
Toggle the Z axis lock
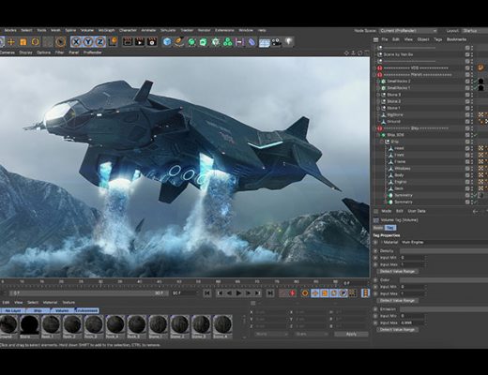tap(100, 41)
